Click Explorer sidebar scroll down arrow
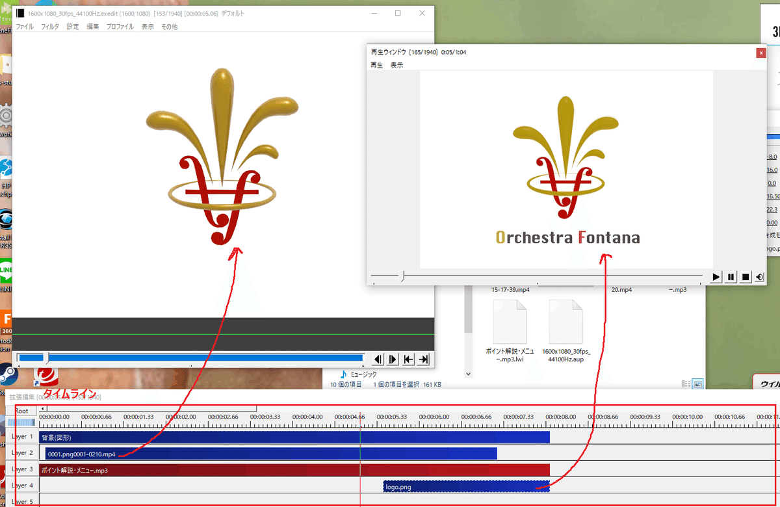 pos(468,374)
